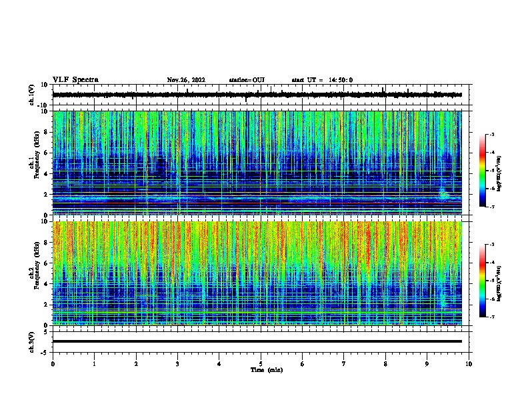Click the "VLF Spectra" plot title
Screen dimensions: 528x408
point(75,80)
